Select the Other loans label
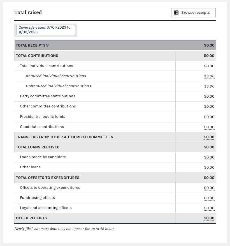 [30, 167]
